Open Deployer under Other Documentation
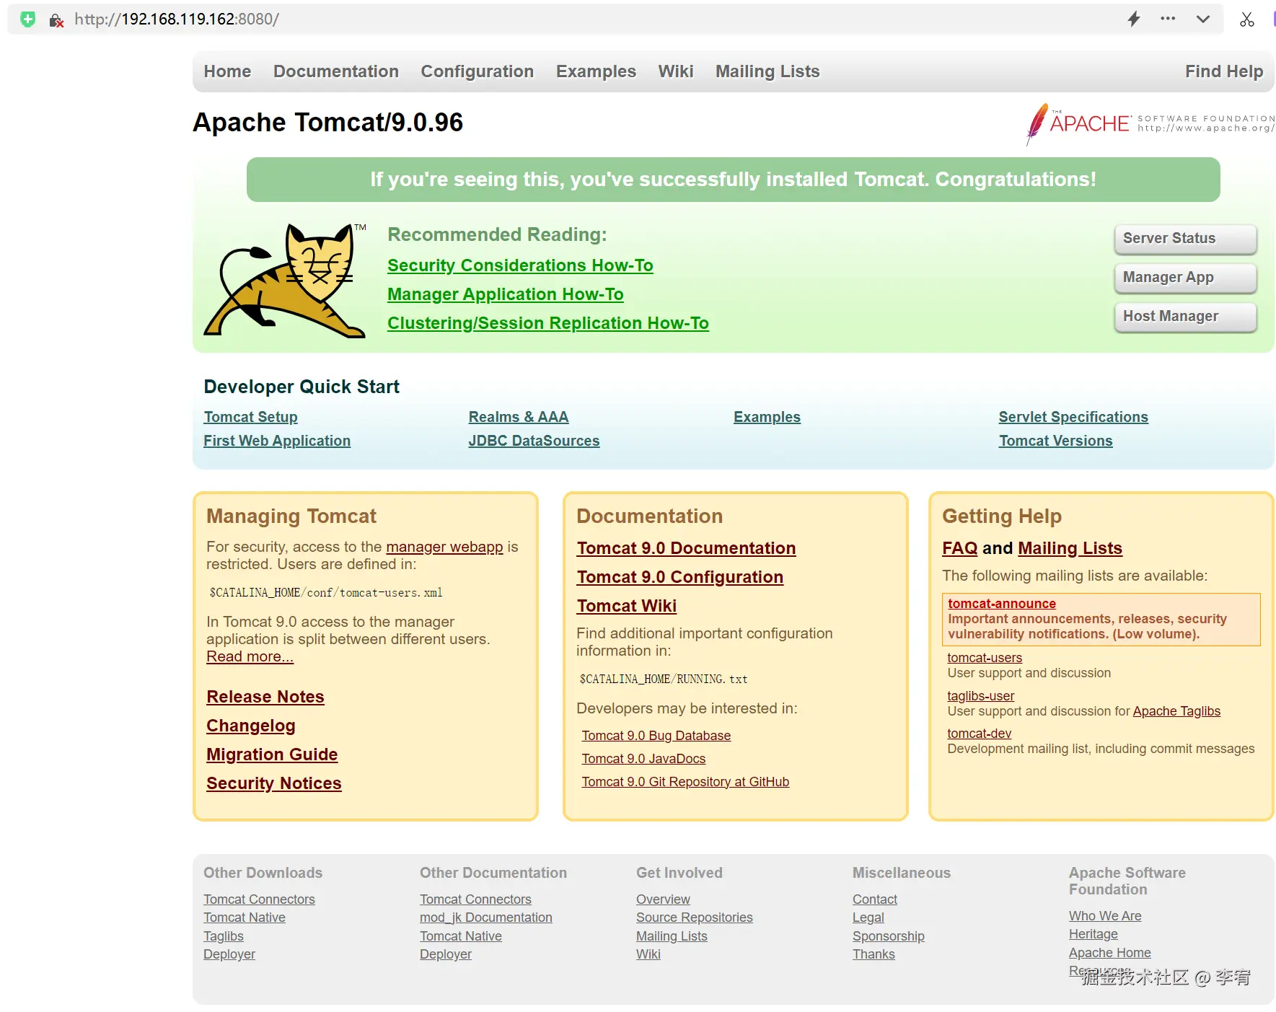This screenshot has height=1012, width=1276. (446, 954)
